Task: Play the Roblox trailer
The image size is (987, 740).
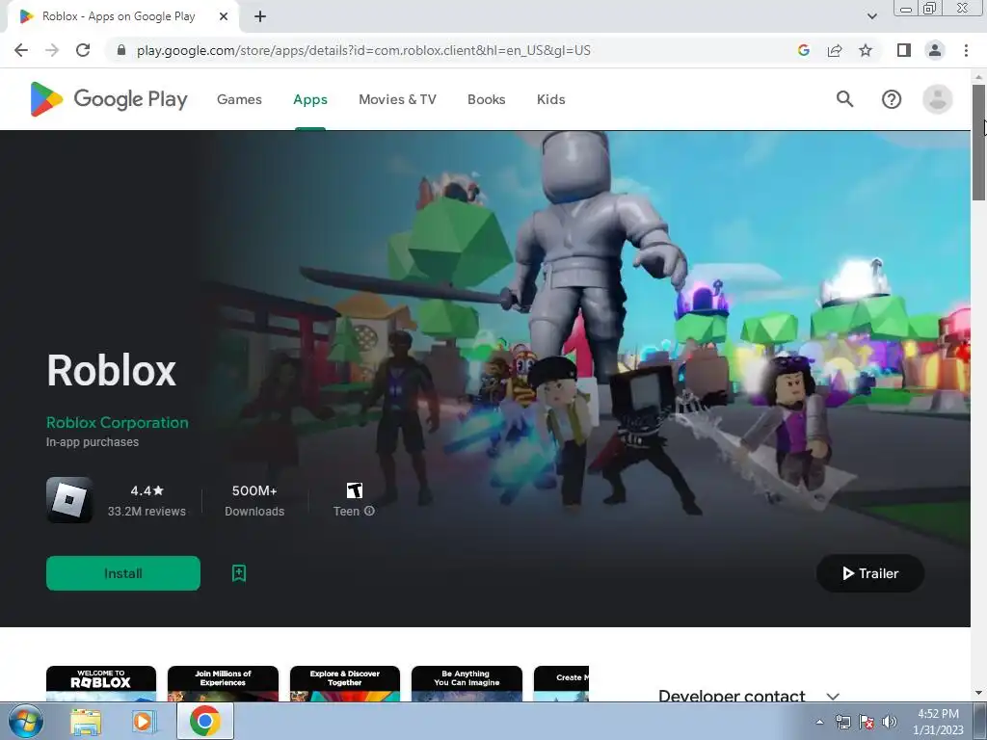Action: click(x=870, y=573)
